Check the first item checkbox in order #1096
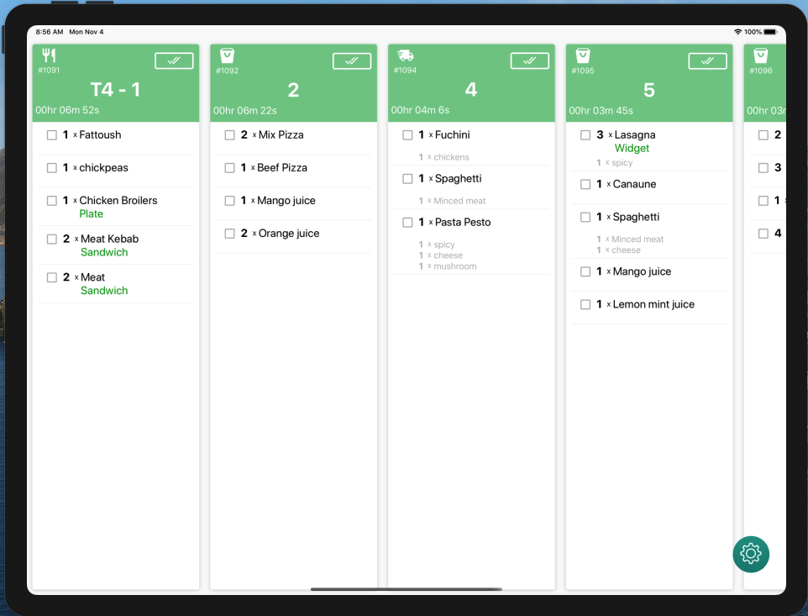The height and width of the screenshot is (616, 808). click(763, 135)
